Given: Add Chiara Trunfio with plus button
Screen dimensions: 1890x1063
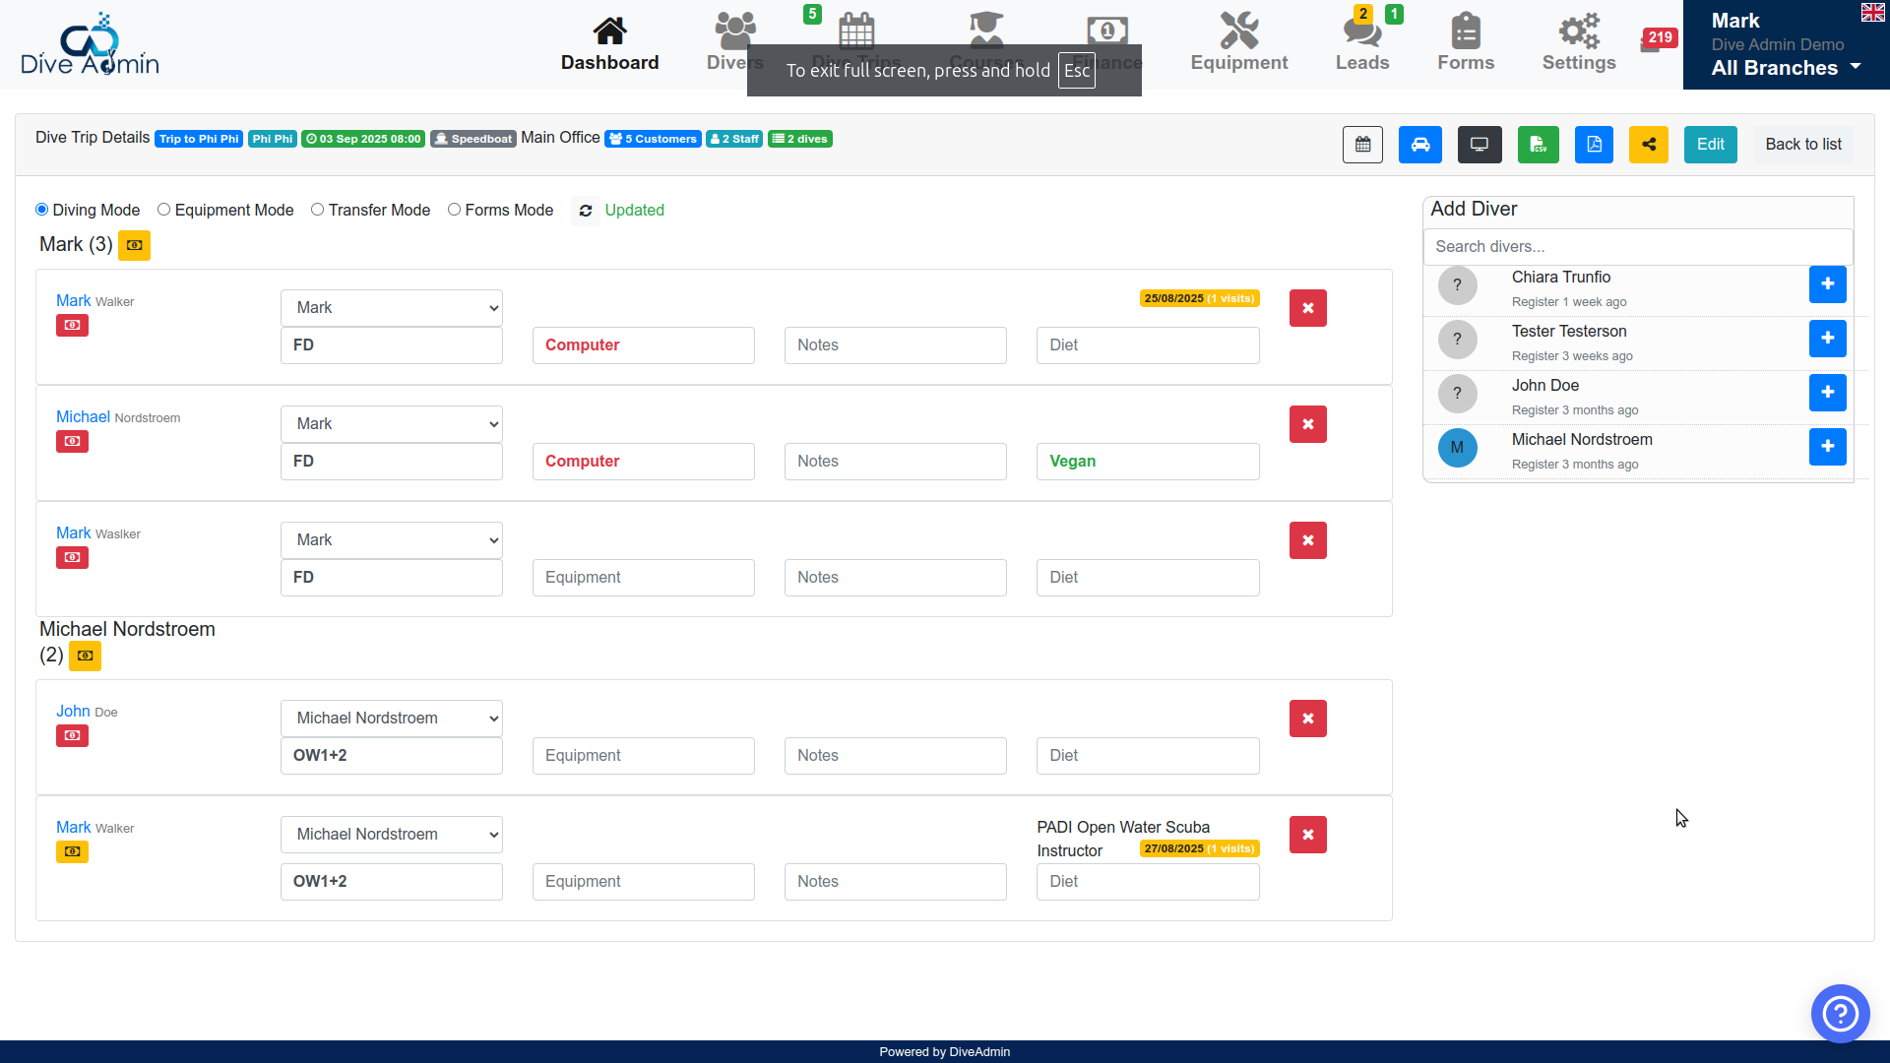Looking at the screenshot, I should point(1827,284).
